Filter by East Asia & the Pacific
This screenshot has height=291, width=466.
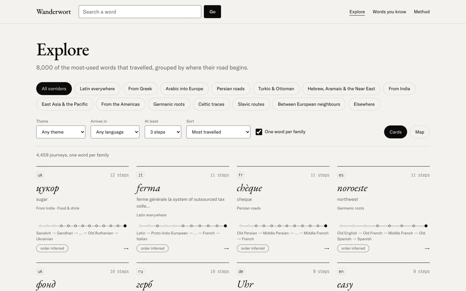pyautogui.click(x=65, y=104)
